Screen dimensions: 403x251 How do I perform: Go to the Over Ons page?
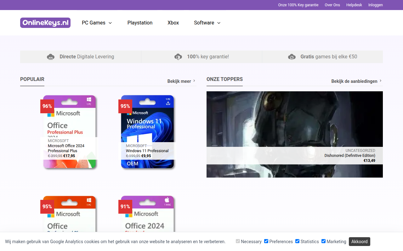point(332,5)
